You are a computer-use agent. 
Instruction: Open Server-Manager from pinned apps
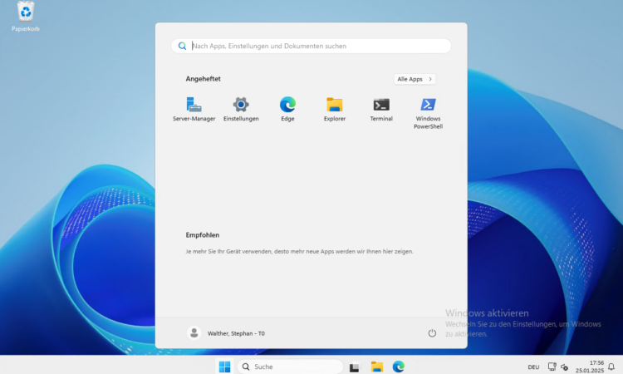click(x=194, y=109)
